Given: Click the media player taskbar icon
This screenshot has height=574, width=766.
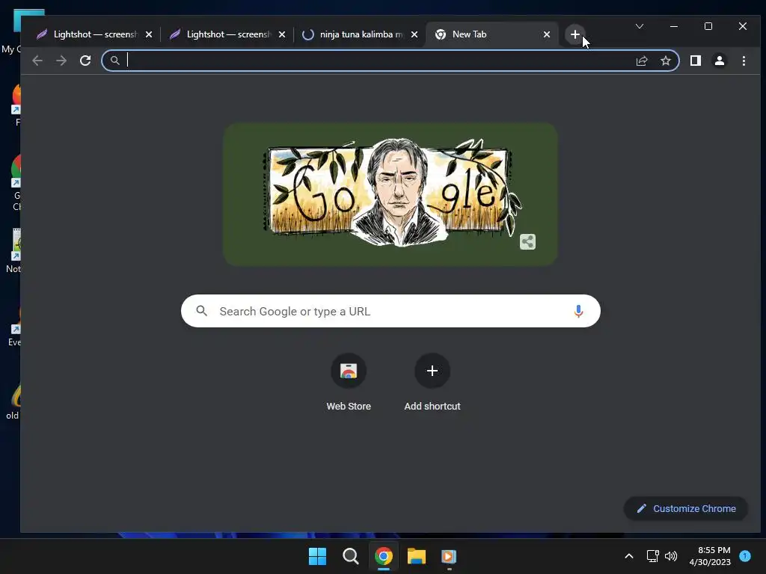Looking at the screenshot, I should [449, 556].
